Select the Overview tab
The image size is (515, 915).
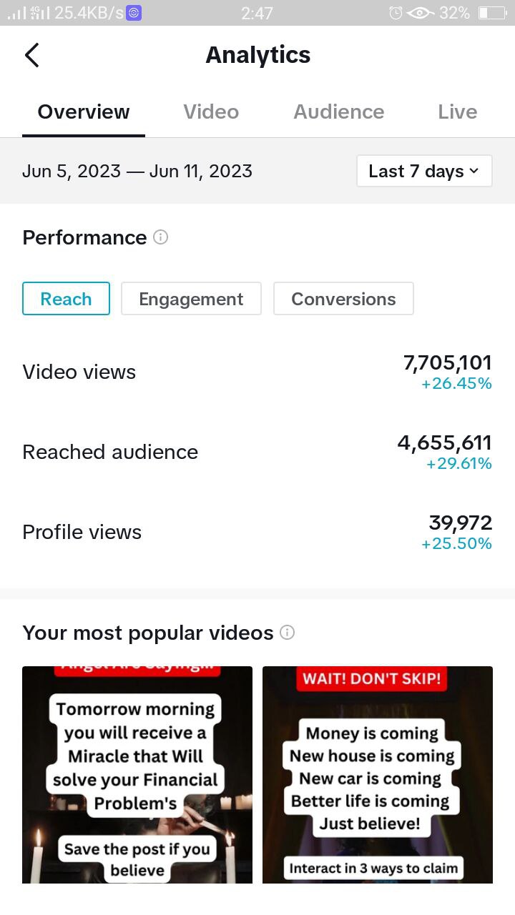(x=84, y=112)
